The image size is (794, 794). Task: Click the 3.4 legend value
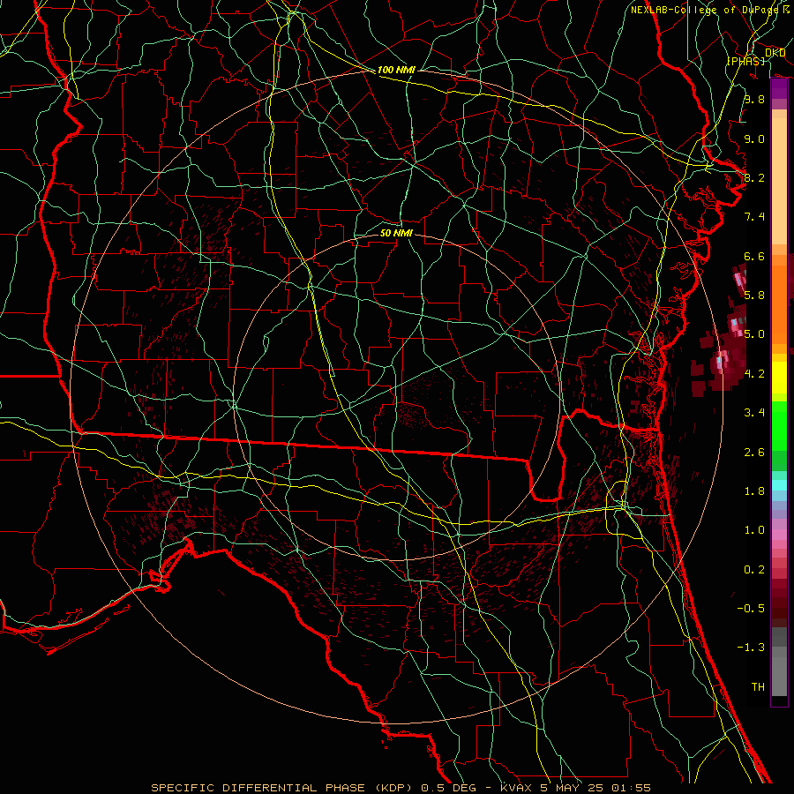point(754,413)
